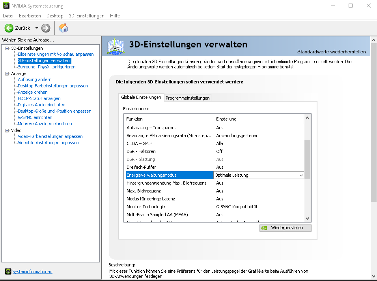This screenshot has width=377, height=281.
Task: Open Desktop-Farbeinstellungen anpassen
Action: pyautogui.click(x=53, y=86)
